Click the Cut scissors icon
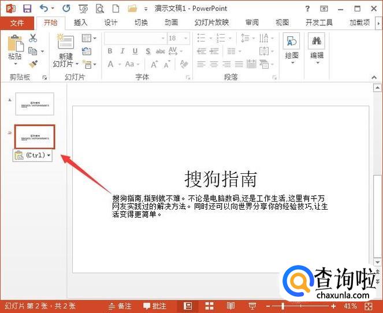Viewport: 383px width, 313px height. pyautogui.click(x=33, y=38)
